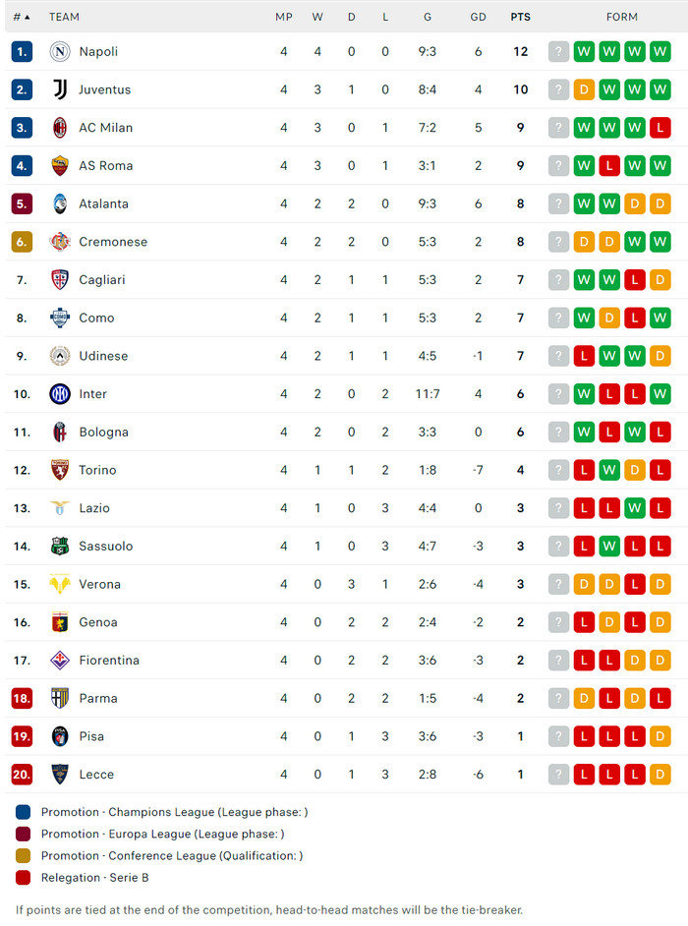Click the Napoli club crest icon
The width and height of the screenshot is (688, 926).
pos(60,51)
